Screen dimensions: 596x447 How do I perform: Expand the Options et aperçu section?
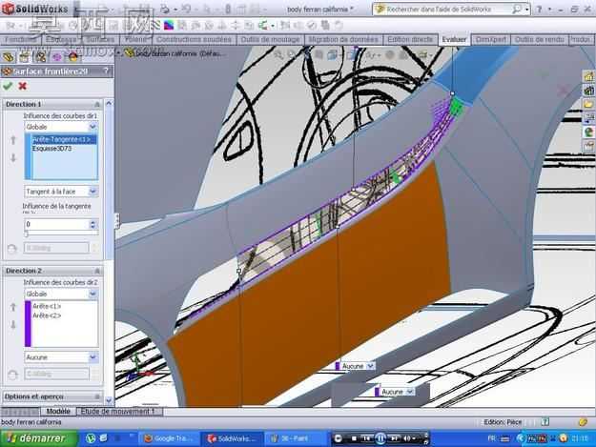(97, 396)
